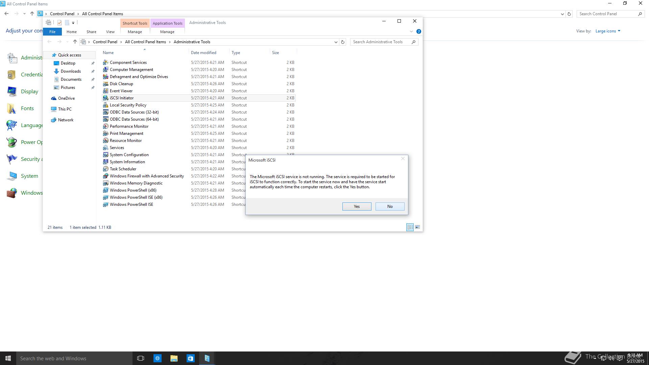The height and width of the screenshot is (365, 649).
Task: Sort the list by the Name column
Action: [x=144, y=53]
